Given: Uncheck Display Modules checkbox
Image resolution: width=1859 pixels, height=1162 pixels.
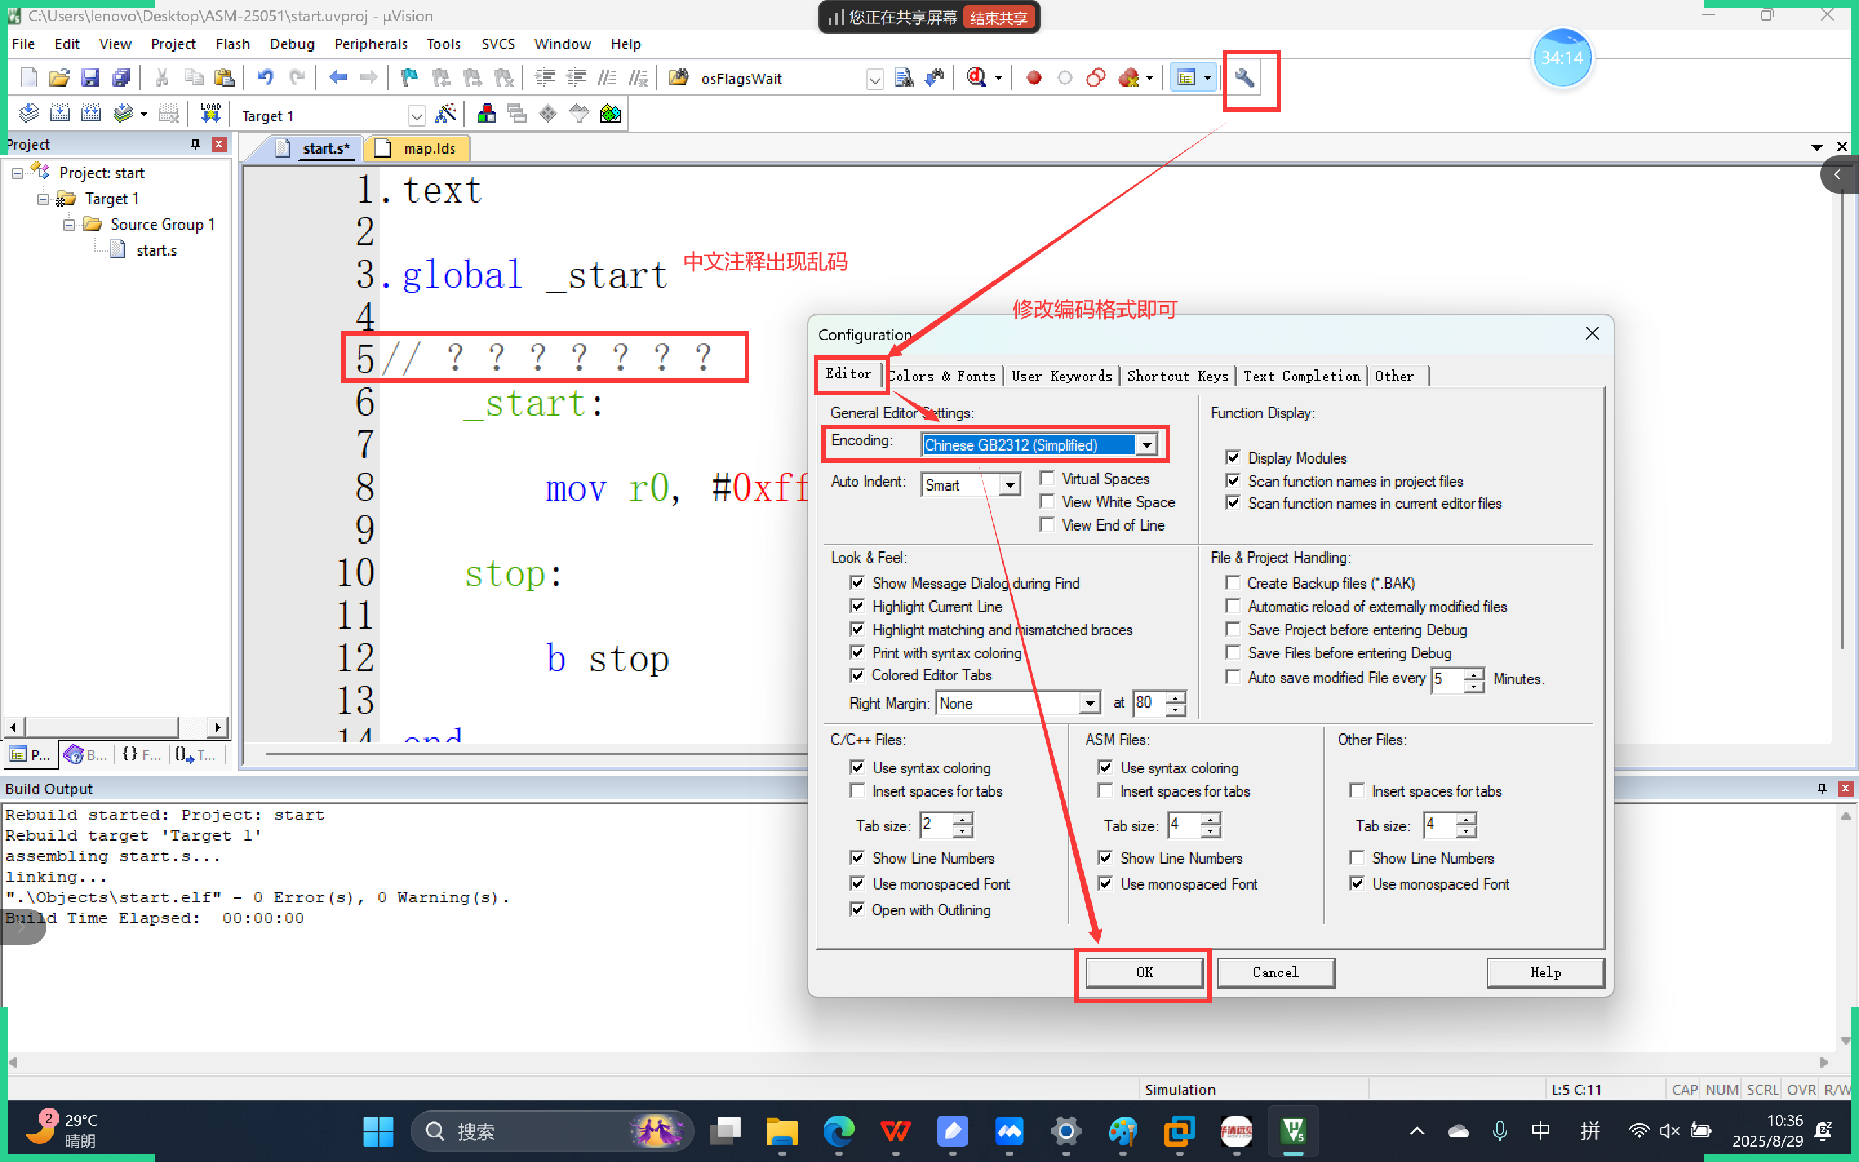Looking at the screenshot, I should (1233, 457).
